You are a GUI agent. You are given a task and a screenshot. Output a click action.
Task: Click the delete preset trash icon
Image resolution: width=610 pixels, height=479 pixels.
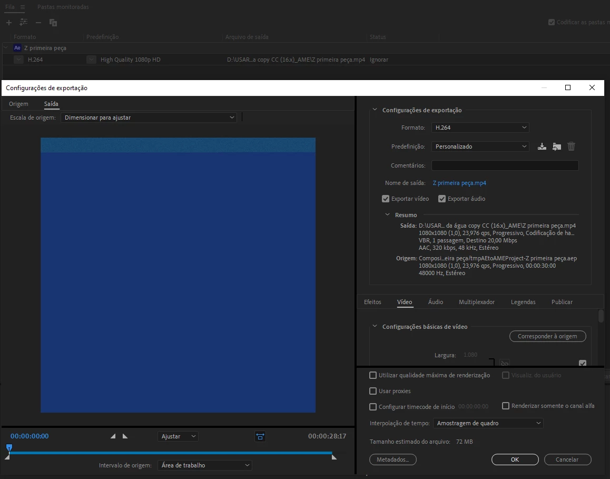pyautogui.click(x=571, y=146)
